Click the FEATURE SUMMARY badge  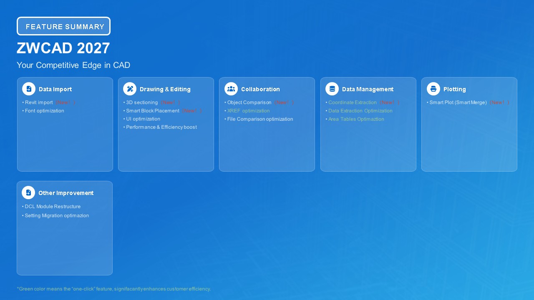click(63, 26)
